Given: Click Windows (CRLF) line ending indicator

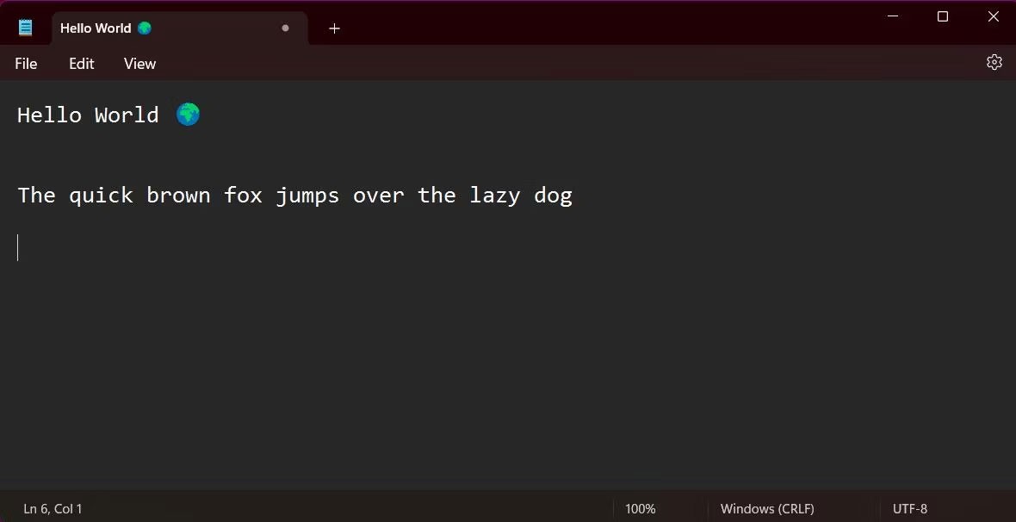Looking at the screenshot, I should tap(766, 509).
